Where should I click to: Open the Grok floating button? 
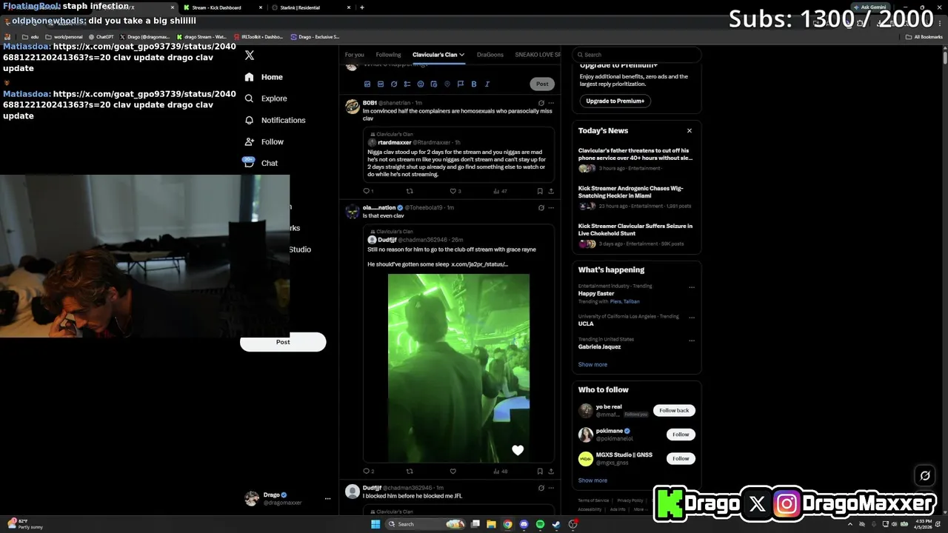[925, 476]
